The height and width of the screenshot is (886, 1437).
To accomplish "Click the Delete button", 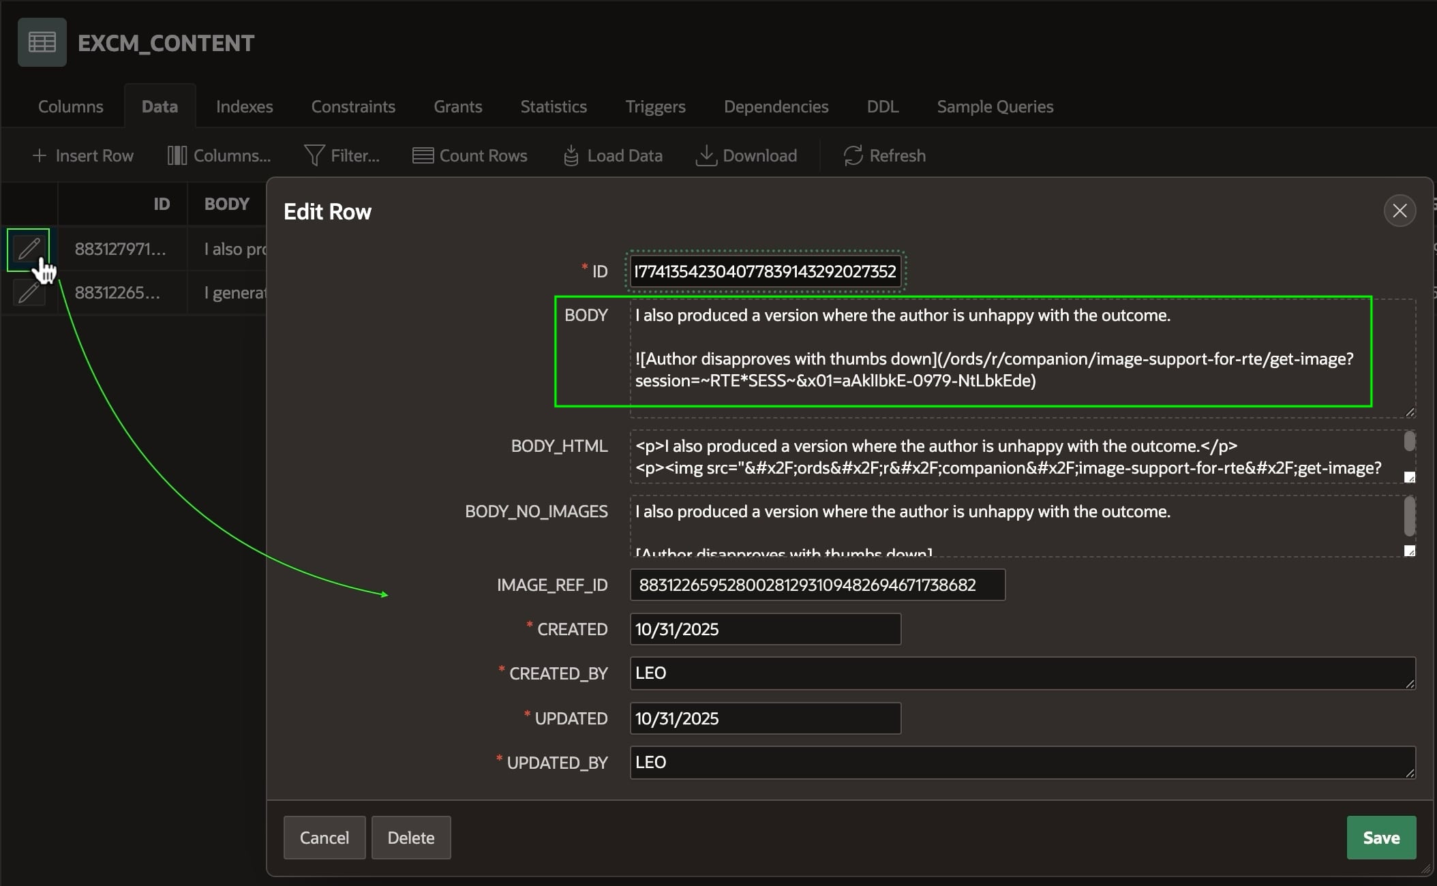I will 410,838.
